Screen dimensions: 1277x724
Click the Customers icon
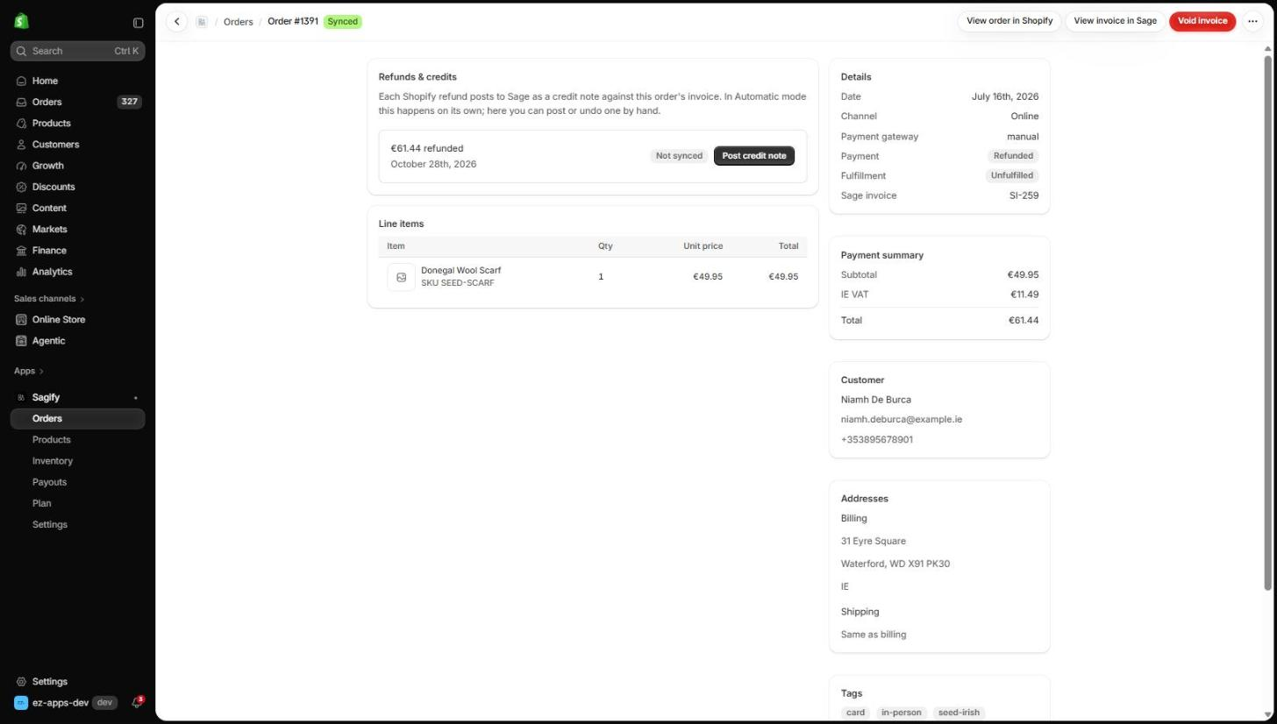tap(22, 145)
